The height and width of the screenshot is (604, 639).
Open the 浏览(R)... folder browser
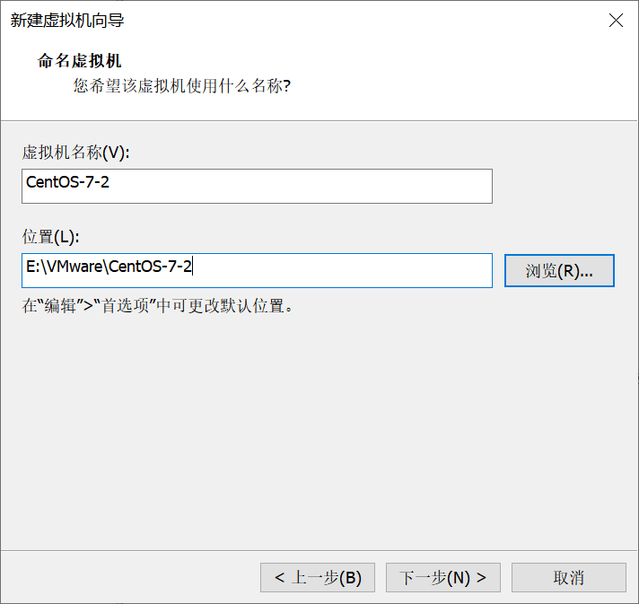click(559, 270)
